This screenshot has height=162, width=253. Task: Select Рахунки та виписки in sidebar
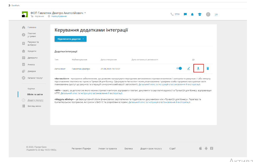[x=33, y=43]
